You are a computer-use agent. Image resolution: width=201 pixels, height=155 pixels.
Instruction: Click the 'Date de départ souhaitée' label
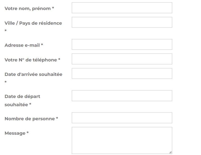coord(22,96)
